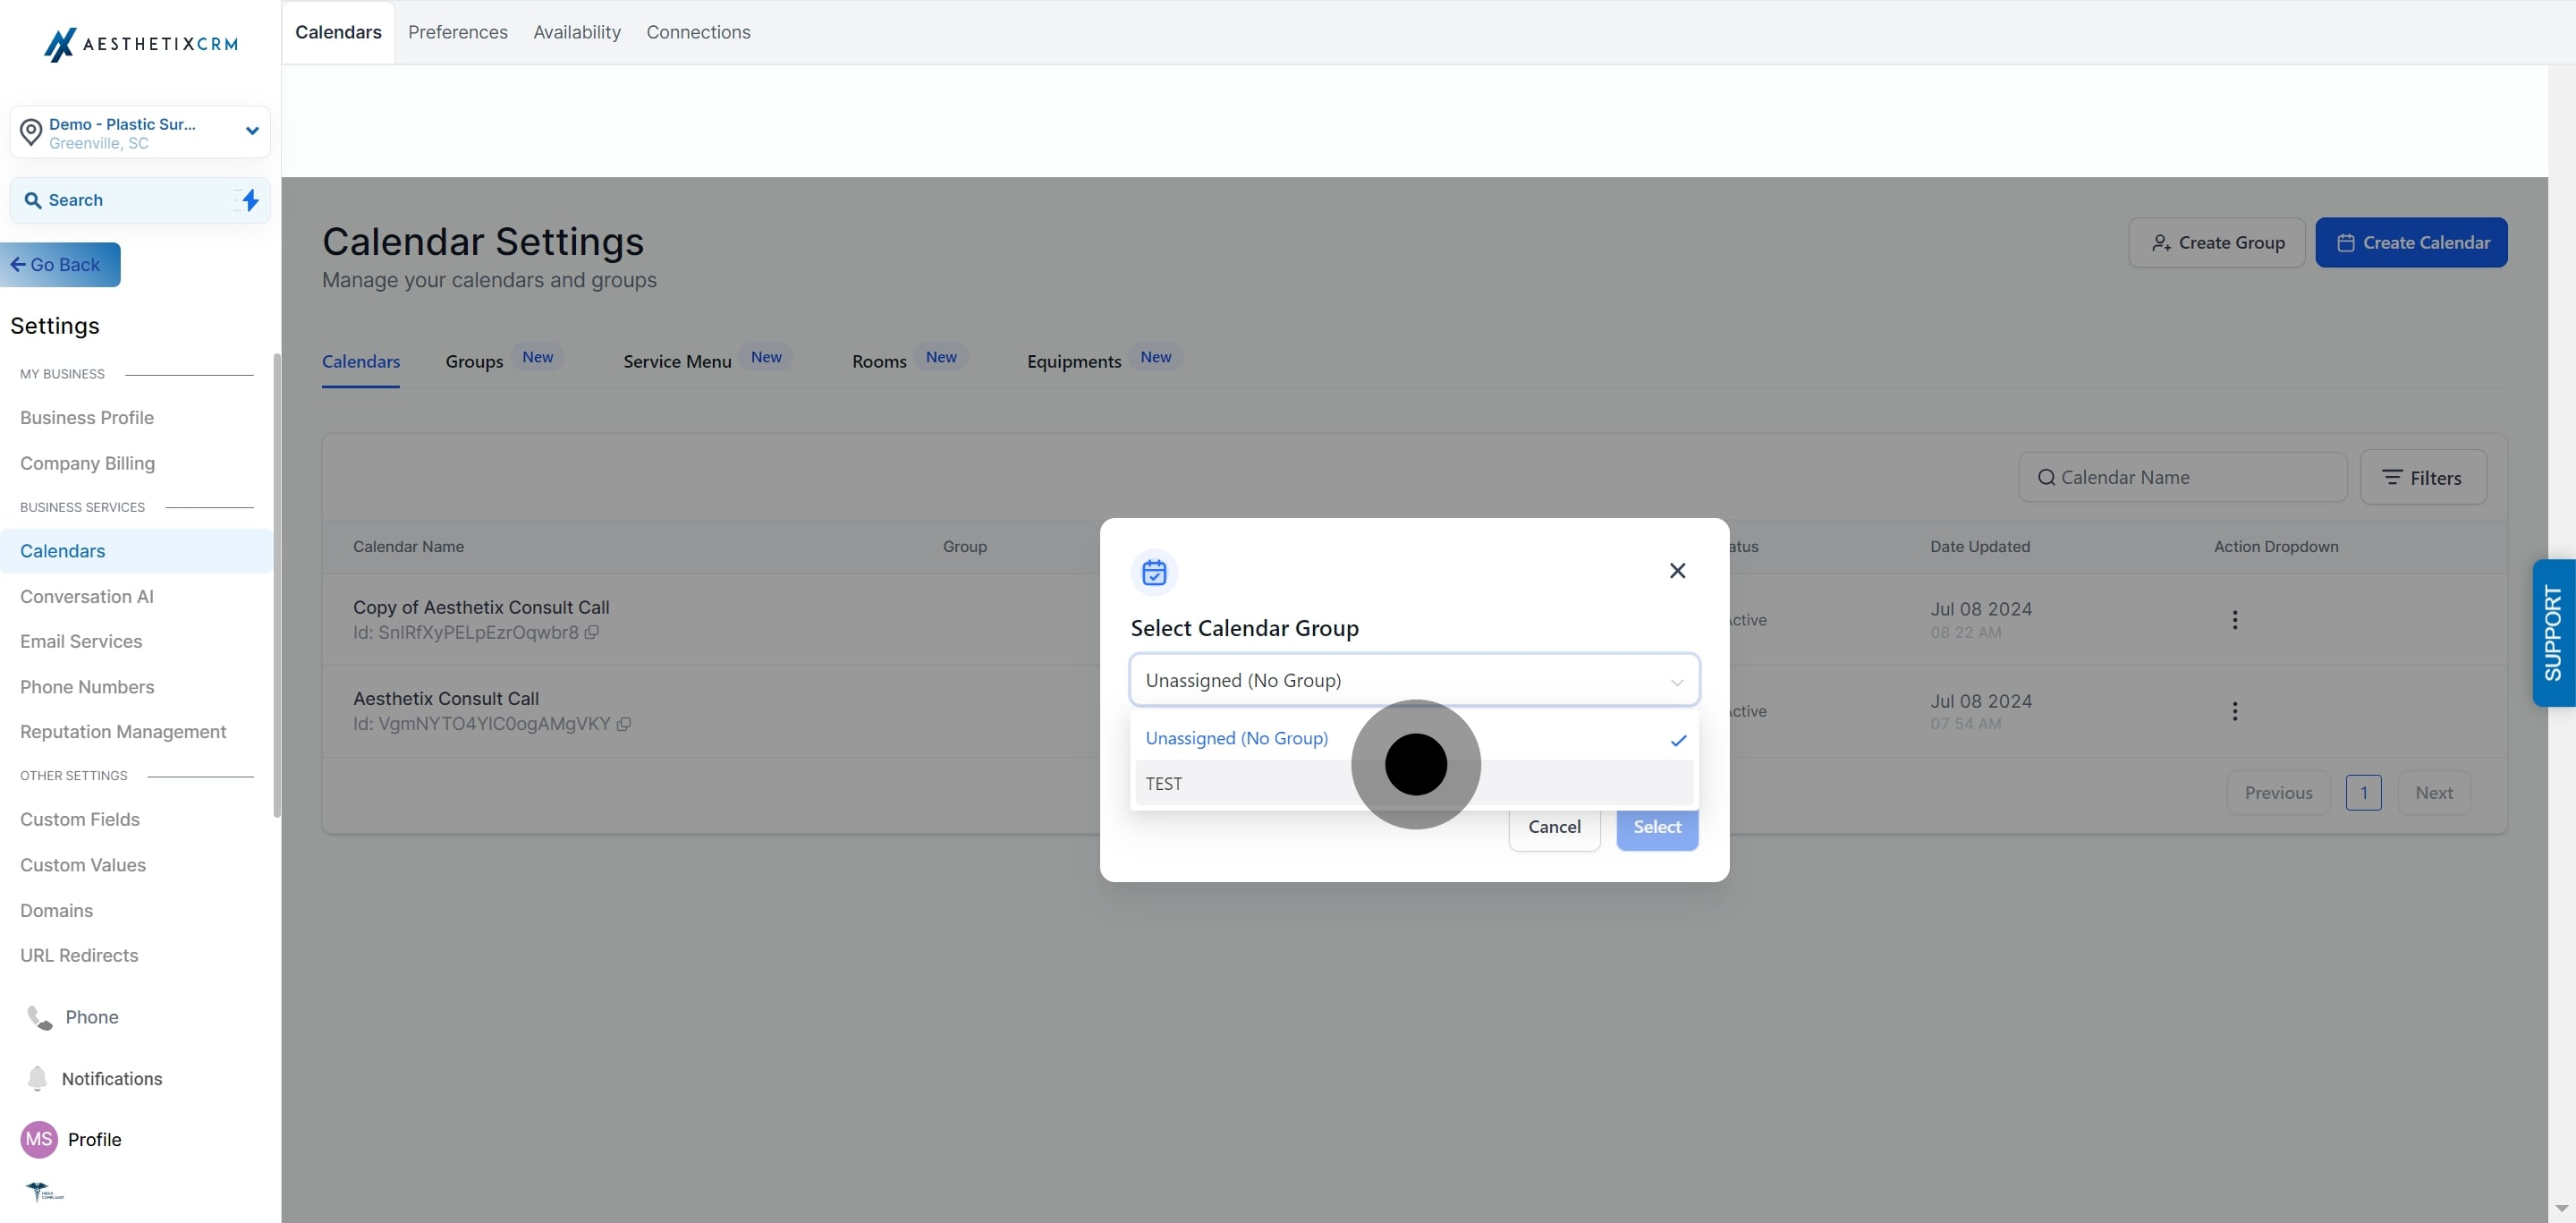Choose the TEST group option
Image resolution: width=2576 pixels, height=1223 pixels.
[x=1164, y=784]
